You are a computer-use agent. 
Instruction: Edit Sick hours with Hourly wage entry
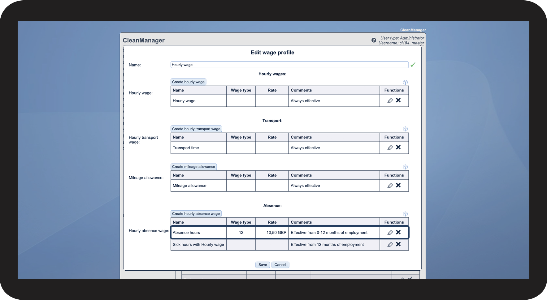click(390, 244)
